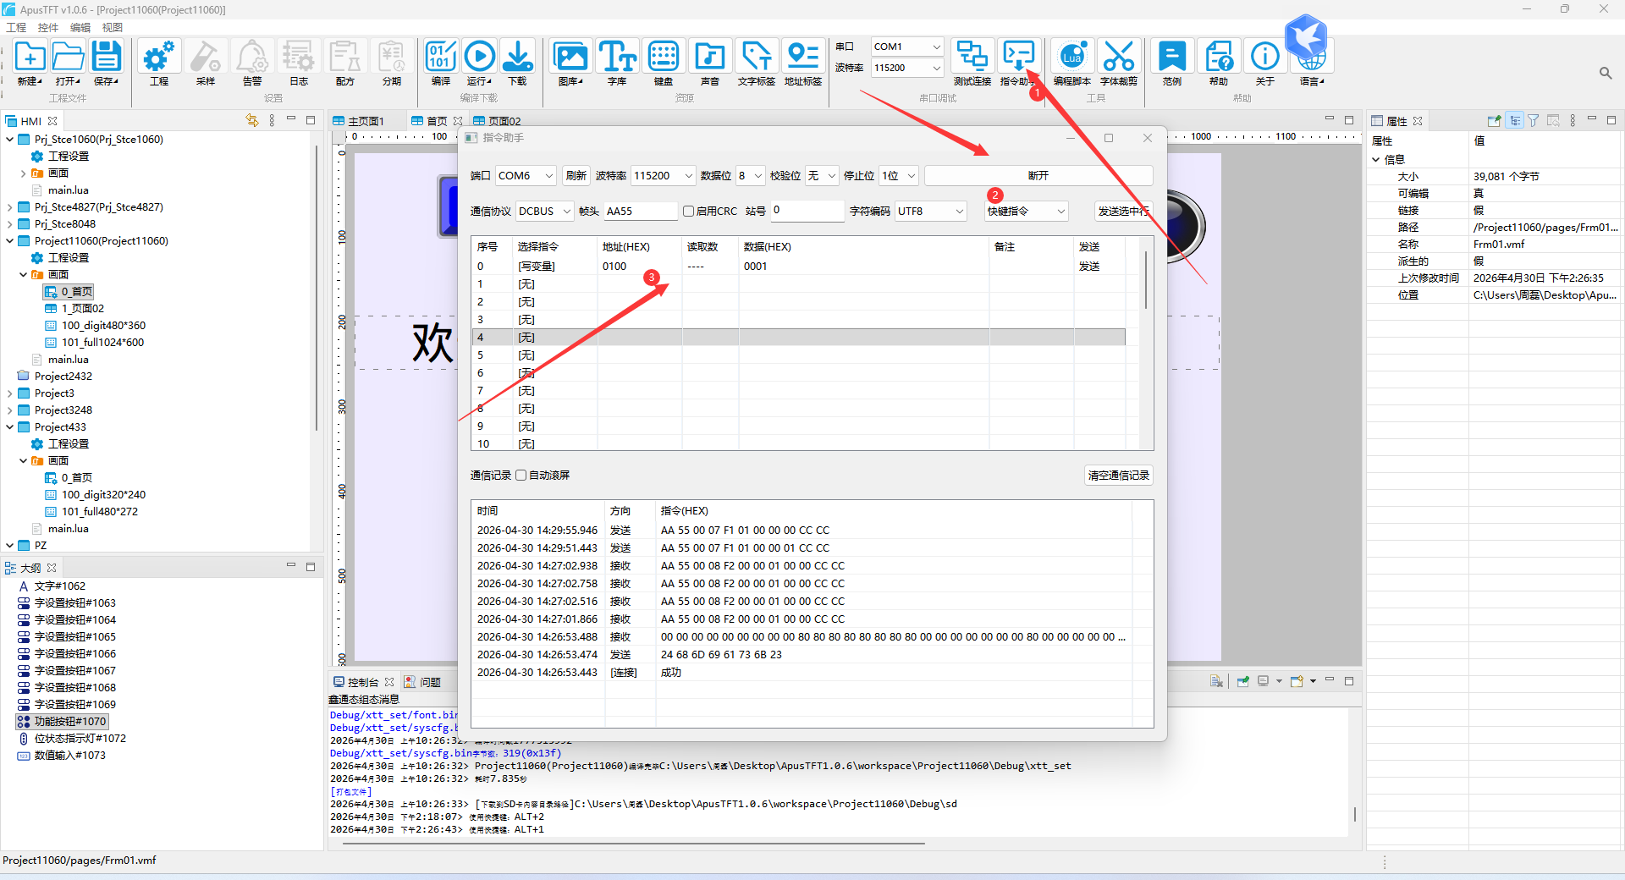Collapse the Project11060 tree node
Viewport: 1625px width, 880px height.
click(10, 241)
